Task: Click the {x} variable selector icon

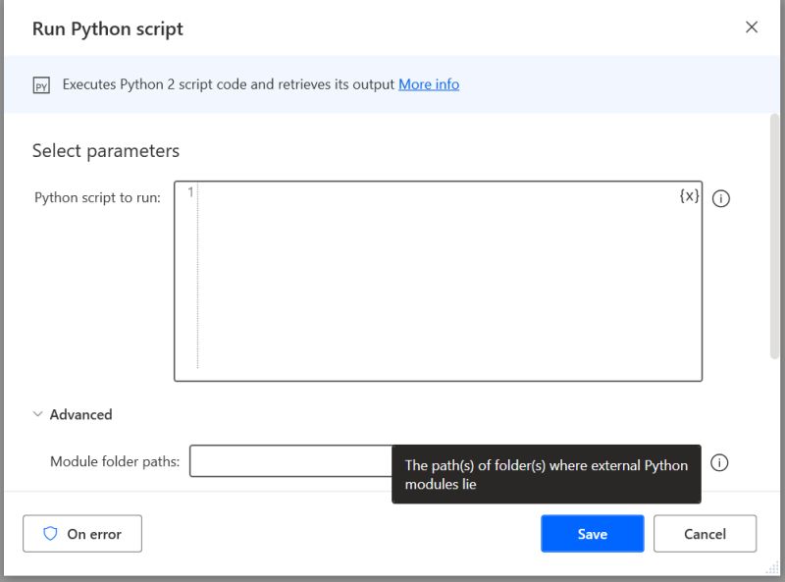Action: tap(688, 196)
